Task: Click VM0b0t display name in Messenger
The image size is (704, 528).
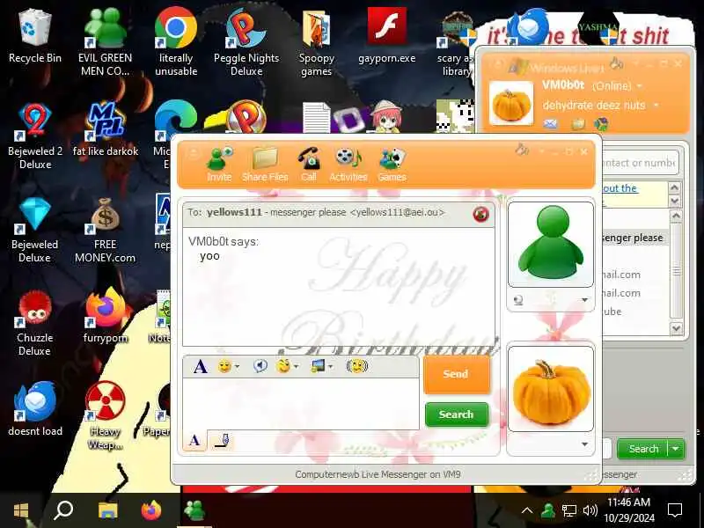Action: 563,84
